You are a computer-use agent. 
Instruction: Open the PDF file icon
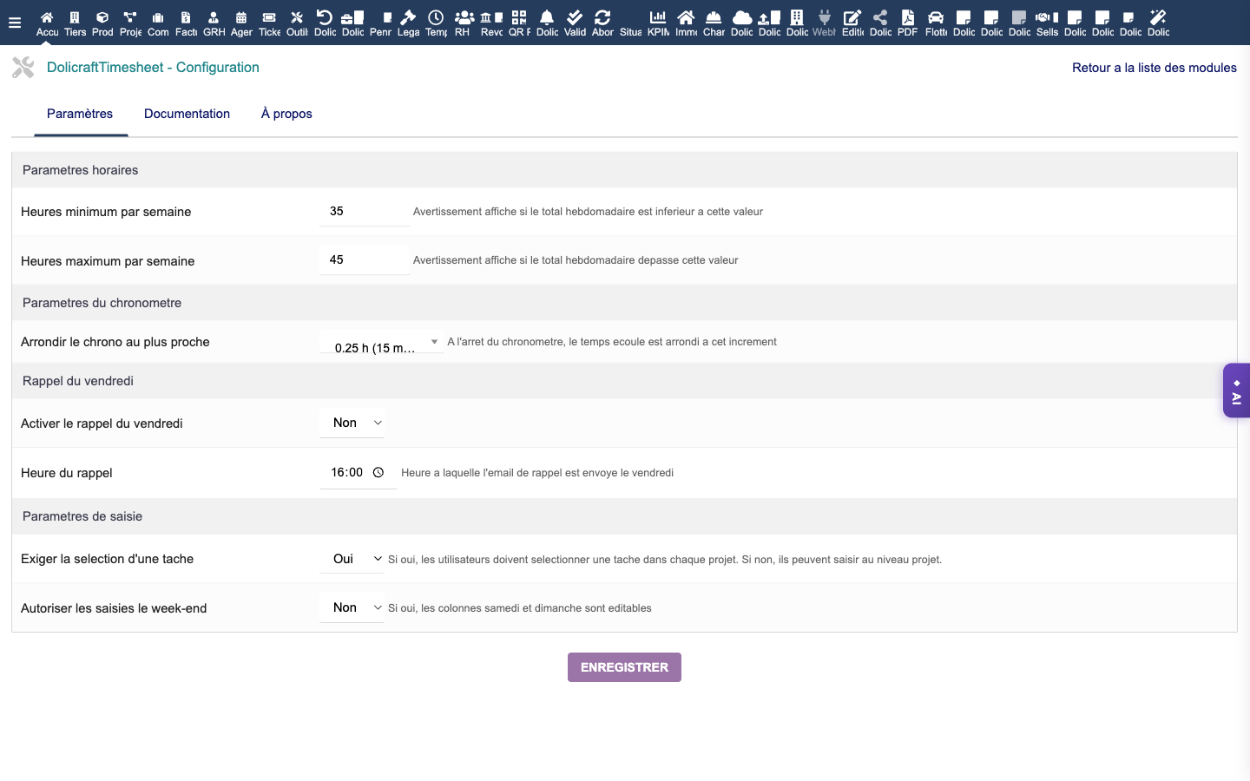908,17
